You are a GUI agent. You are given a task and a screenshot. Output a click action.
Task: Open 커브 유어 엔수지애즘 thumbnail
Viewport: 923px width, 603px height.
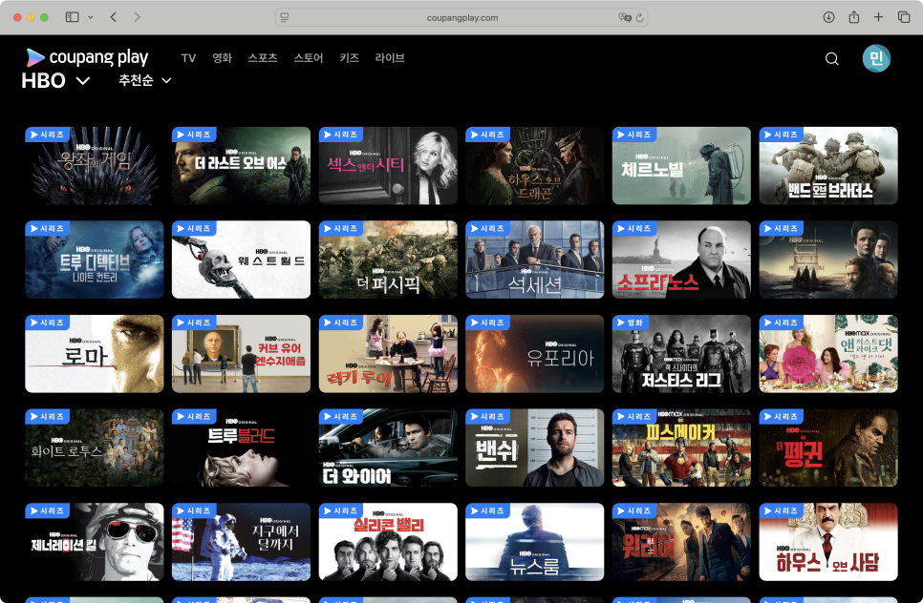pyautogui.click(x=241, y=354)
